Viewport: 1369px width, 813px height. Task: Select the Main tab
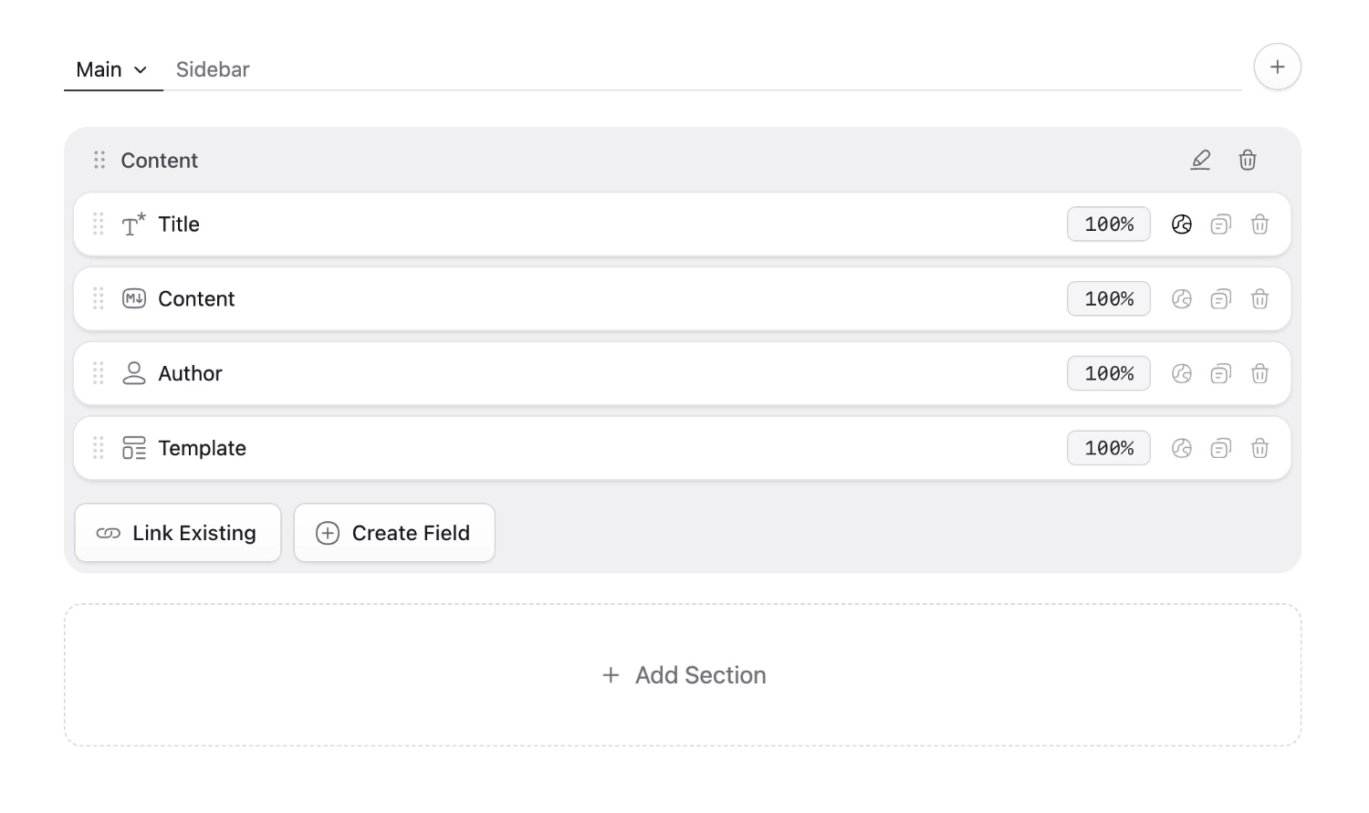tap(99, 70)
